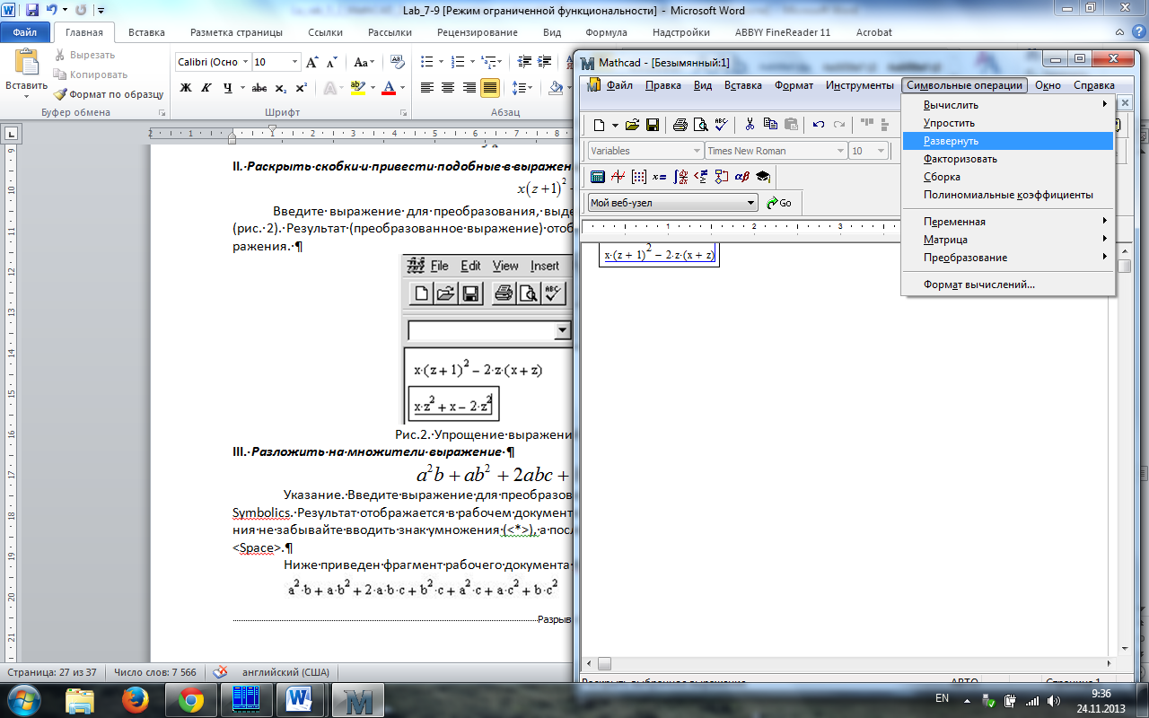This screenshot has width=1149, height=718.
Task: Toggle strikethrough (abc) in Word
Action: coord(259,88)
